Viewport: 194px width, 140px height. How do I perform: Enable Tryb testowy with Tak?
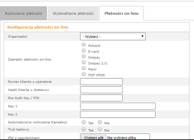84,129
